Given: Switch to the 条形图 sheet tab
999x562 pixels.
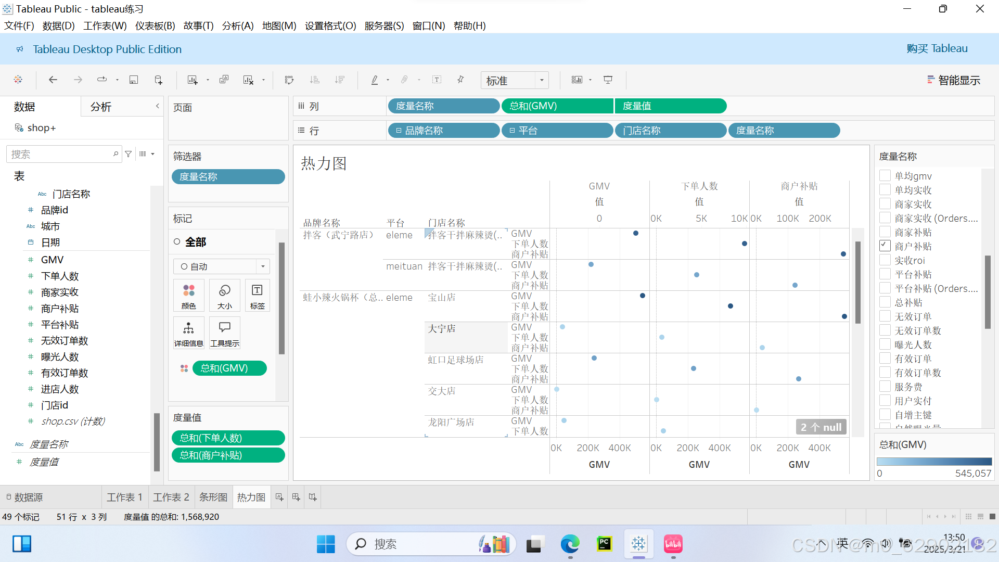Looking at the screenshot, I should [213, 497].
